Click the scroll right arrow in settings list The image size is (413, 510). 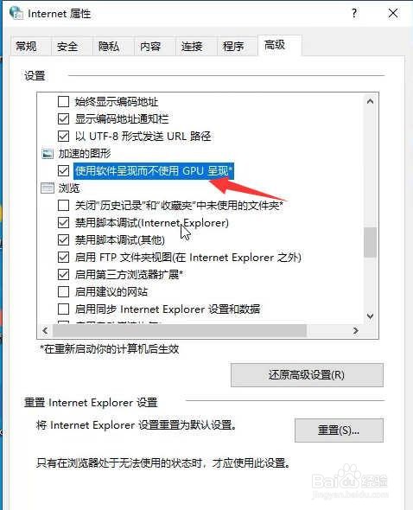(x=356, y=331)
